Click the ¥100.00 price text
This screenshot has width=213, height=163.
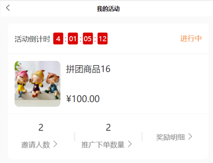[x=83, y=99]
